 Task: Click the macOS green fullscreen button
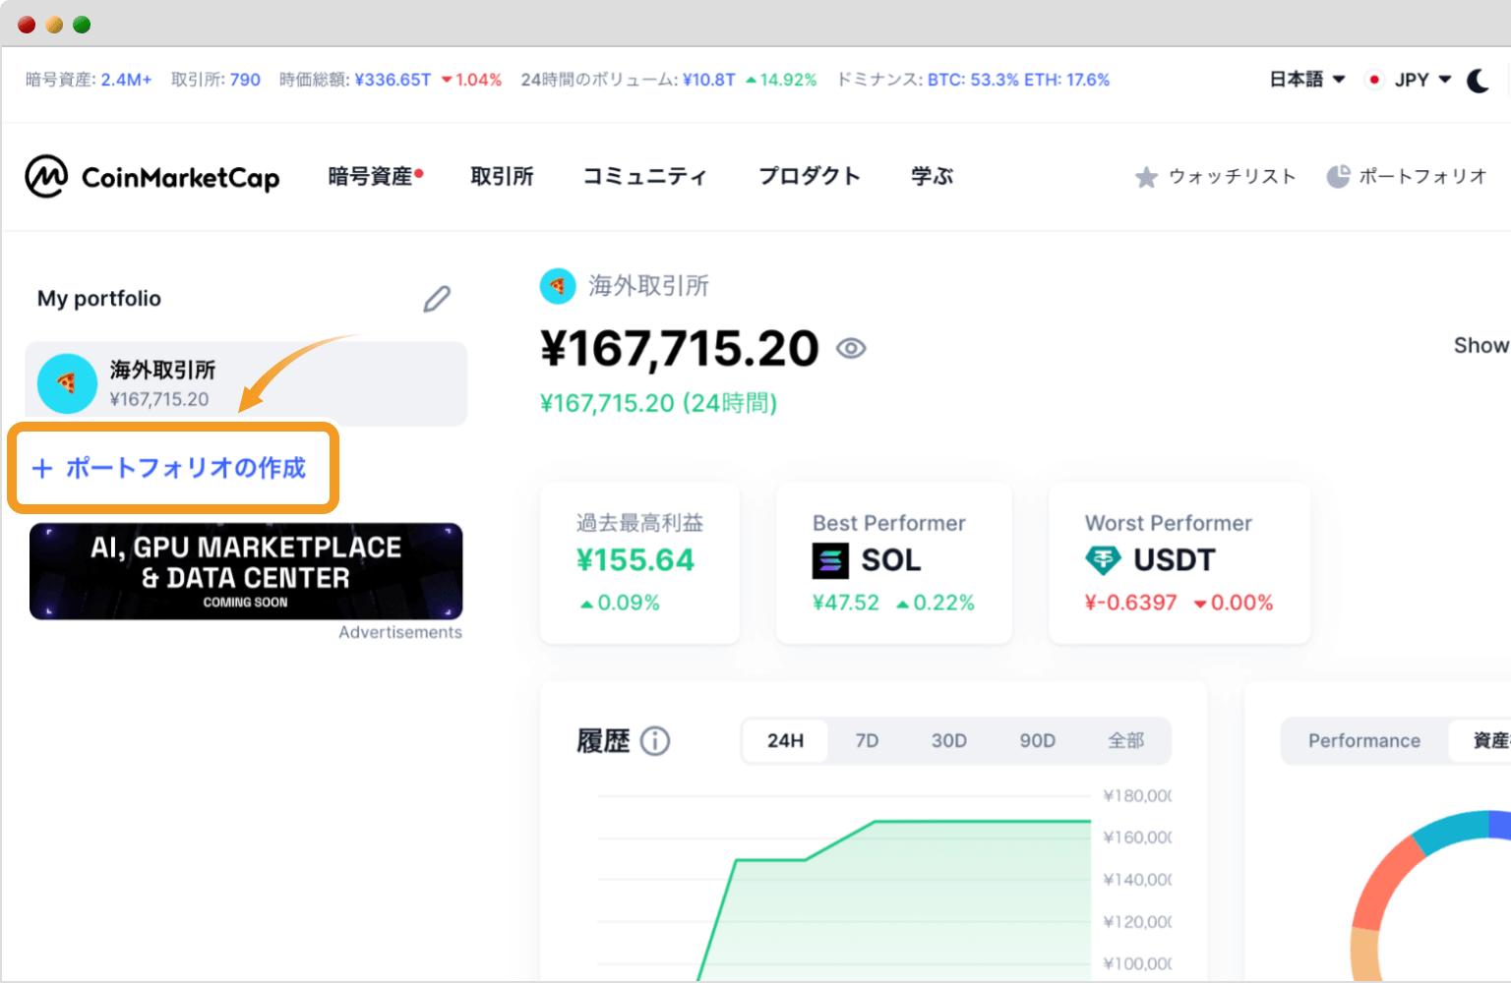click(82, 25)
